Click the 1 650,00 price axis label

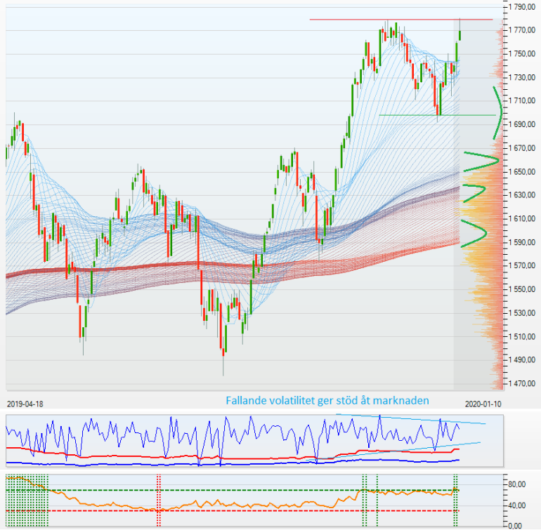pyautogui.click(x=522, y=172)
